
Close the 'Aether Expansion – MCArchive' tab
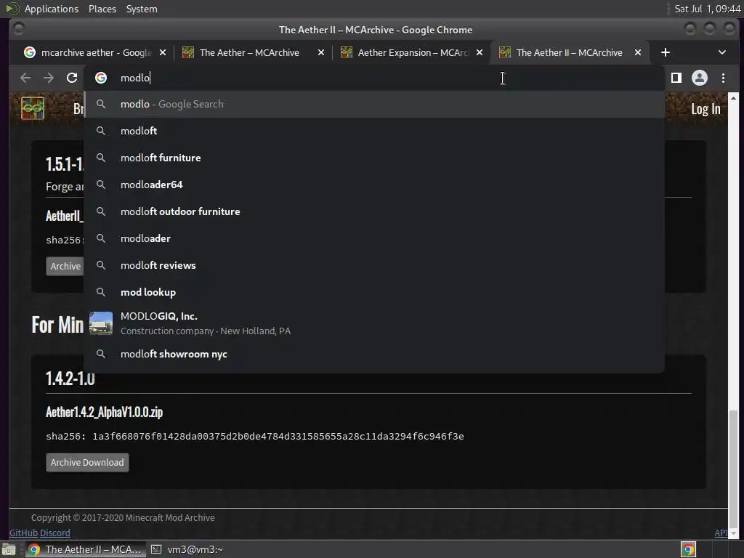point(480,52)
